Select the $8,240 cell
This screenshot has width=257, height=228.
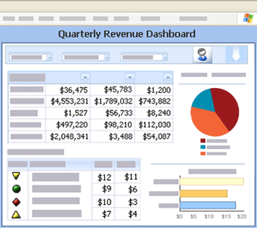tap(154, 113)
